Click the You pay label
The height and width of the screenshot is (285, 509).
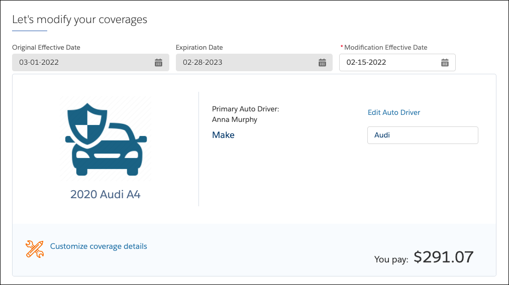pos(391,259)
